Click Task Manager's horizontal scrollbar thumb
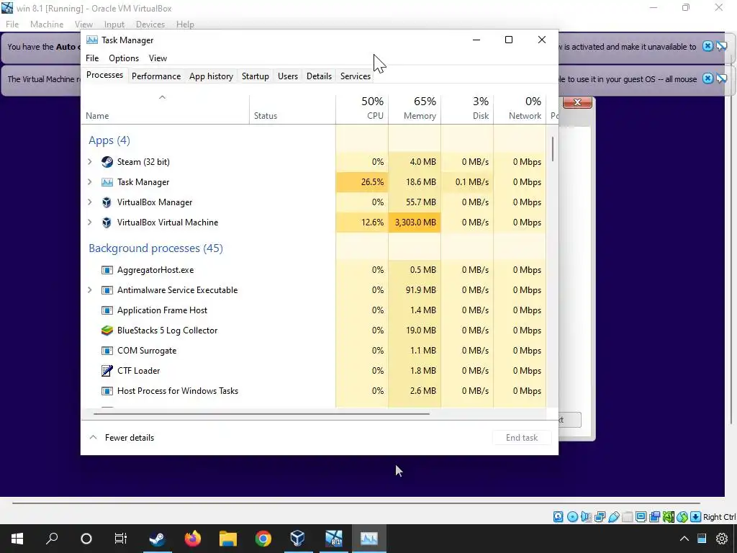 (x=261, y=414)
